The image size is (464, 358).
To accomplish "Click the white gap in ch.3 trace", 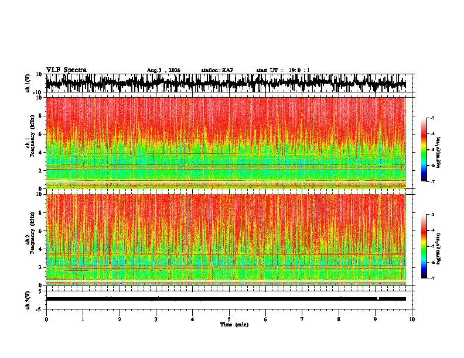I will (x=378, y=298).
